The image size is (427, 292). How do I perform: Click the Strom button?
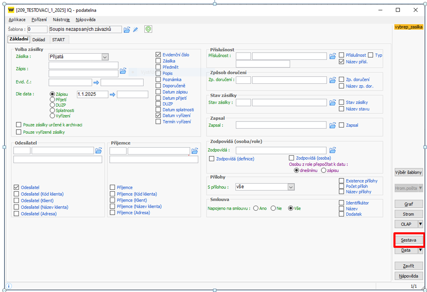click(x=409, y=214)
